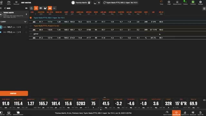Favorite shot 165.7 yds with star
Viewport: 206px width, 116px height.
click(x=26, y=27)
